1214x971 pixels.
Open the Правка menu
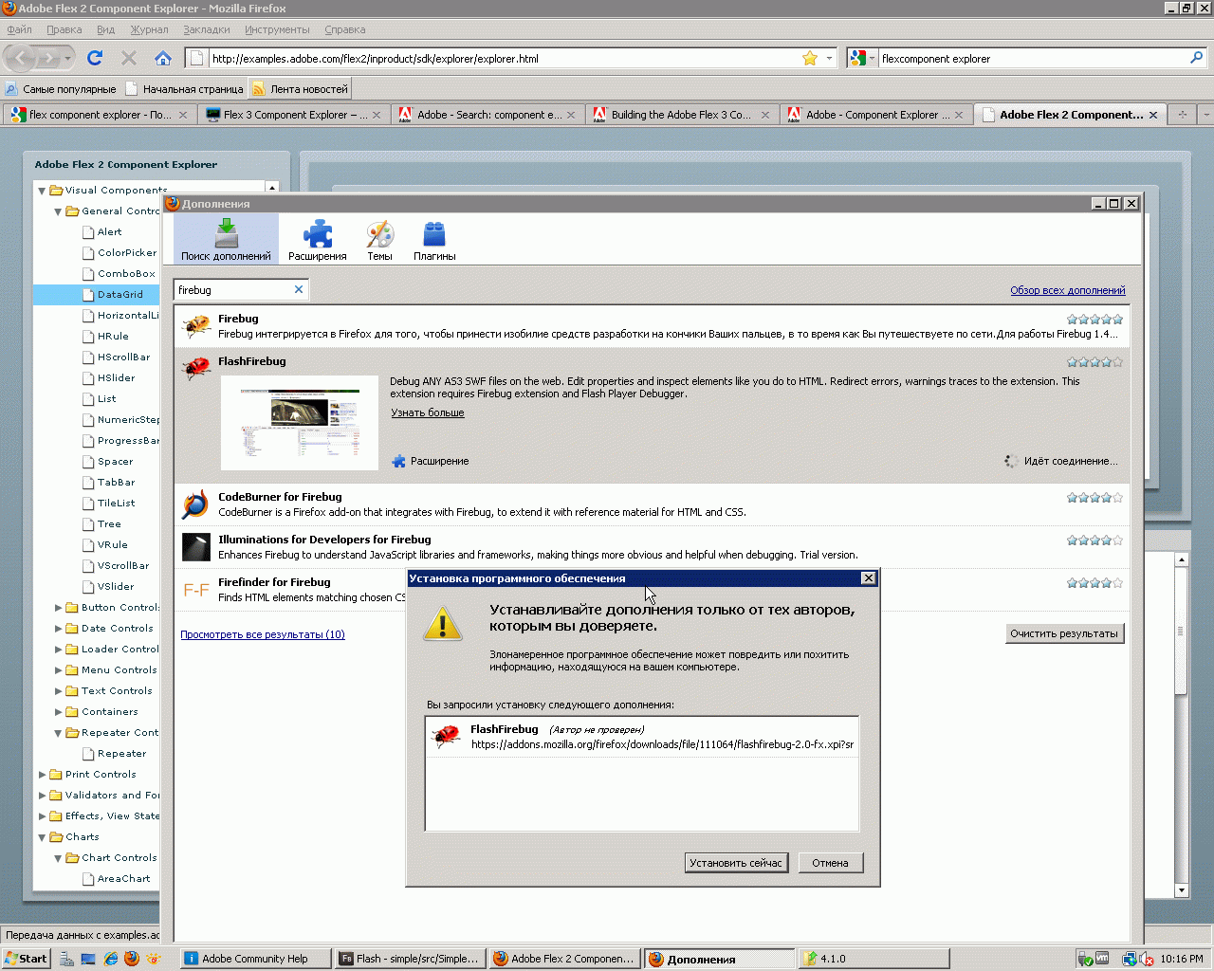pyautogui.click(x=64, y=29)
